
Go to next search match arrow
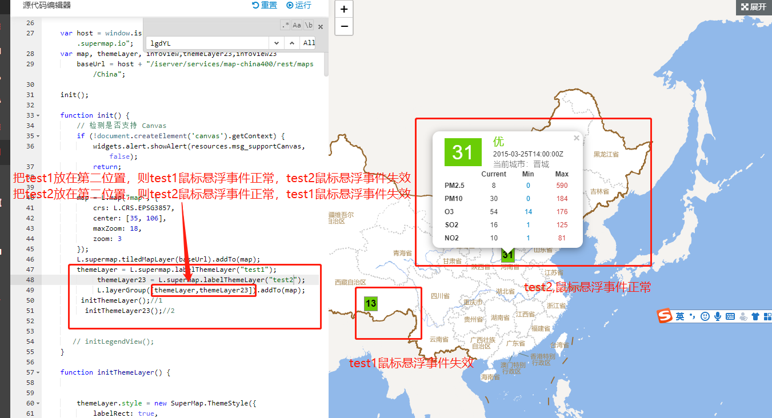pos(276,43)
